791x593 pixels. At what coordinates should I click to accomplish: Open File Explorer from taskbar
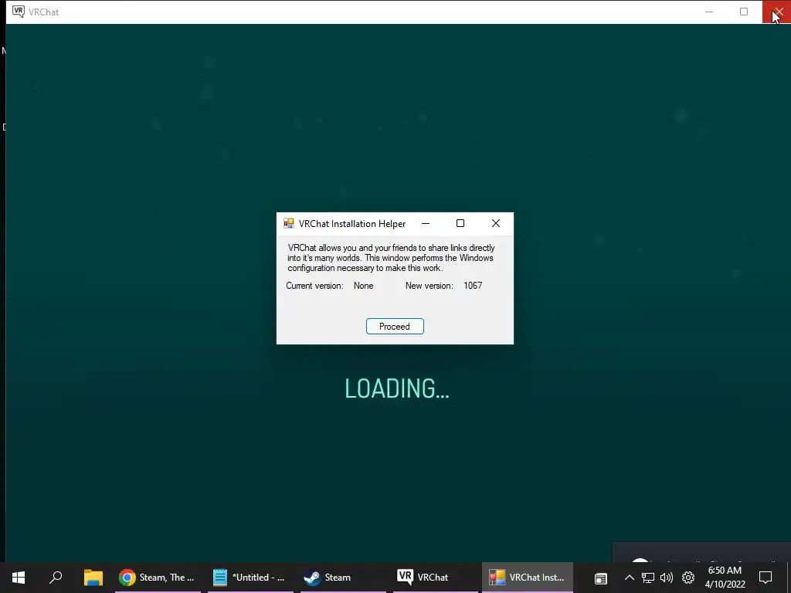tap(93, 577)
